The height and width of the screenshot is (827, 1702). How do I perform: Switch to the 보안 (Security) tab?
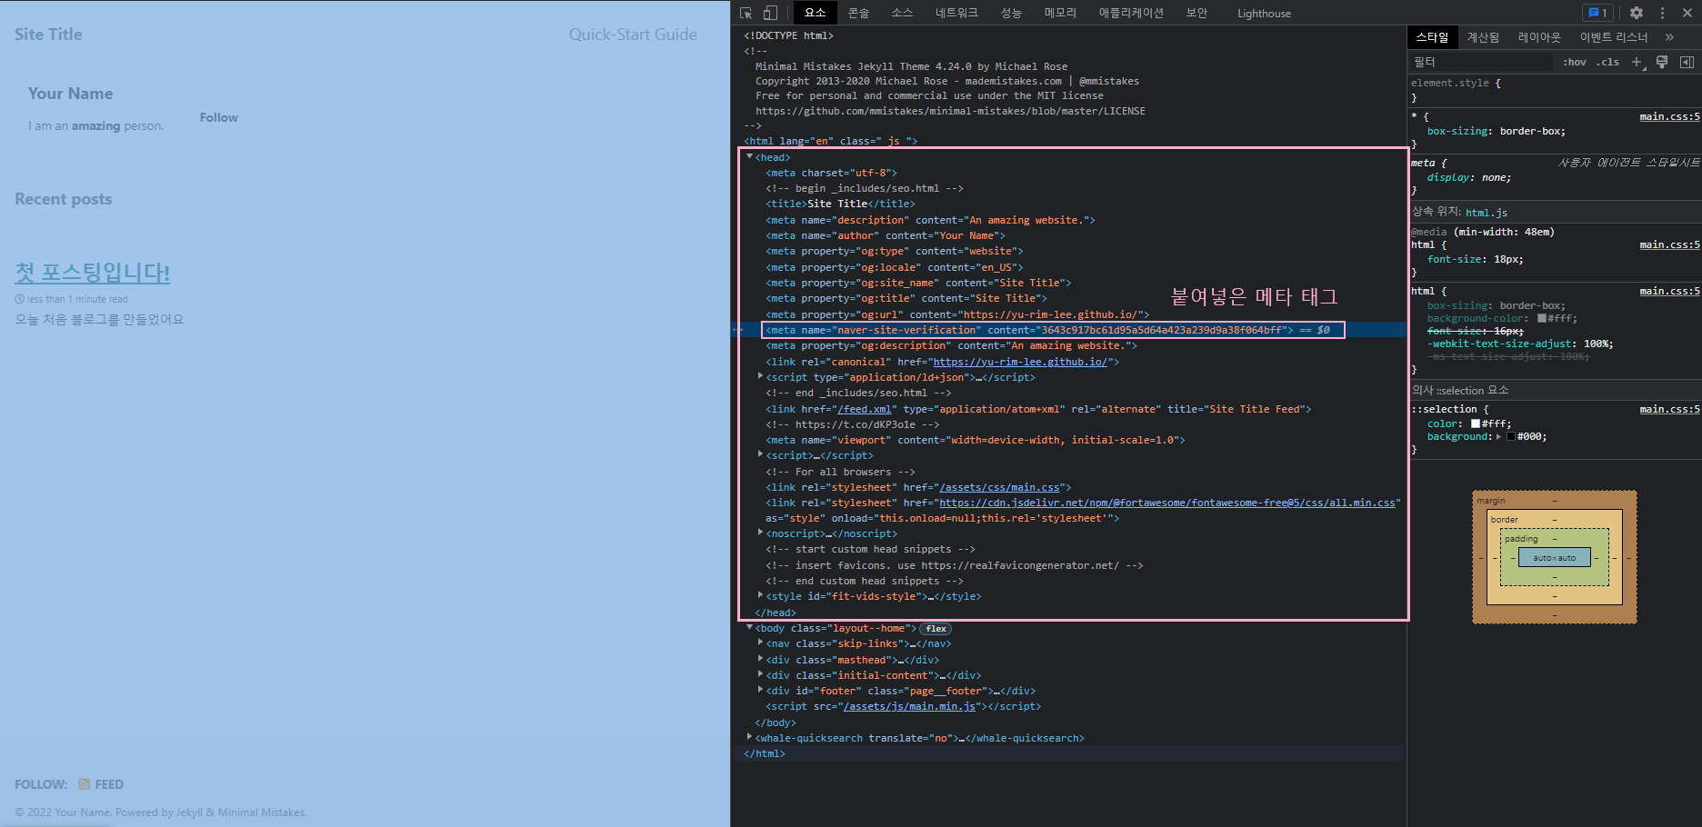pos(1196,13)
